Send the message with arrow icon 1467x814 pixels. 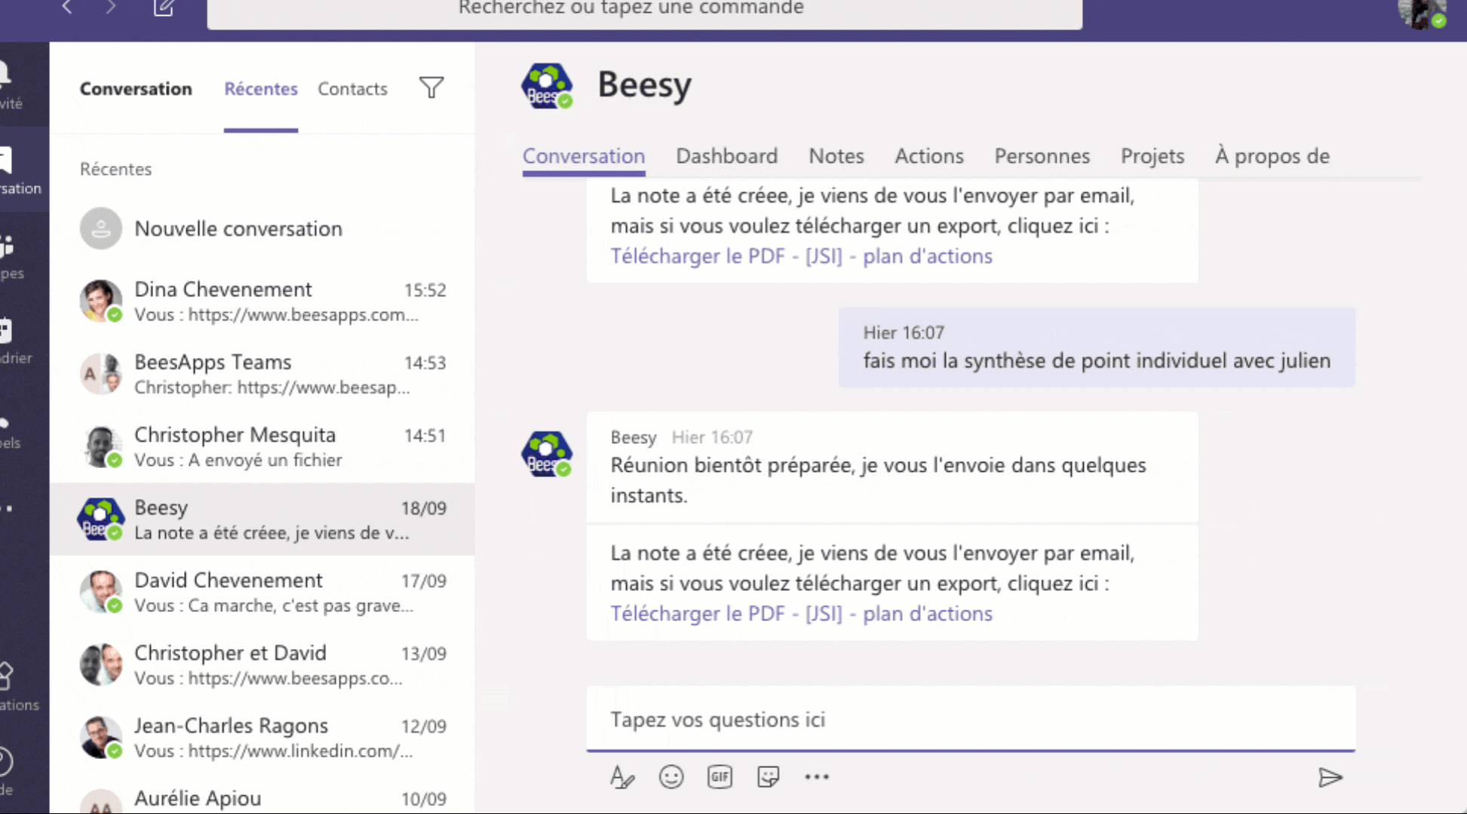[1330, 777]
